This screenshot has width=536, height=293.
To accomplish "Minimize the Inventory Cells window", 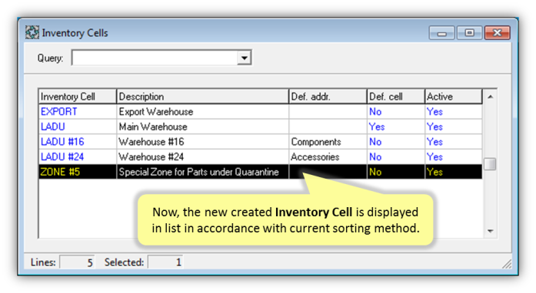I will point(441,33).
